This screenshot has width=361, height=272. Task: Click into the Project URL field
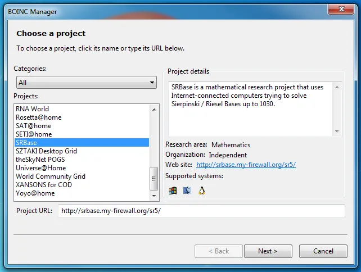click(201, 211)
